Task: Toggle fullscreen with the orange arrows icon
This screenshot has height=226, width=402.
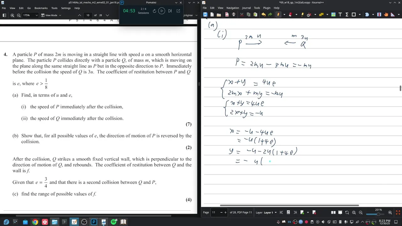Action: [x=398, y=213]
